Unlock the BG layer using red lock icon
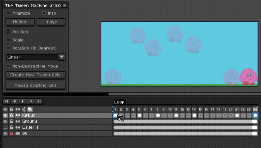The image size is (261, 148). [x=11, y=133]
